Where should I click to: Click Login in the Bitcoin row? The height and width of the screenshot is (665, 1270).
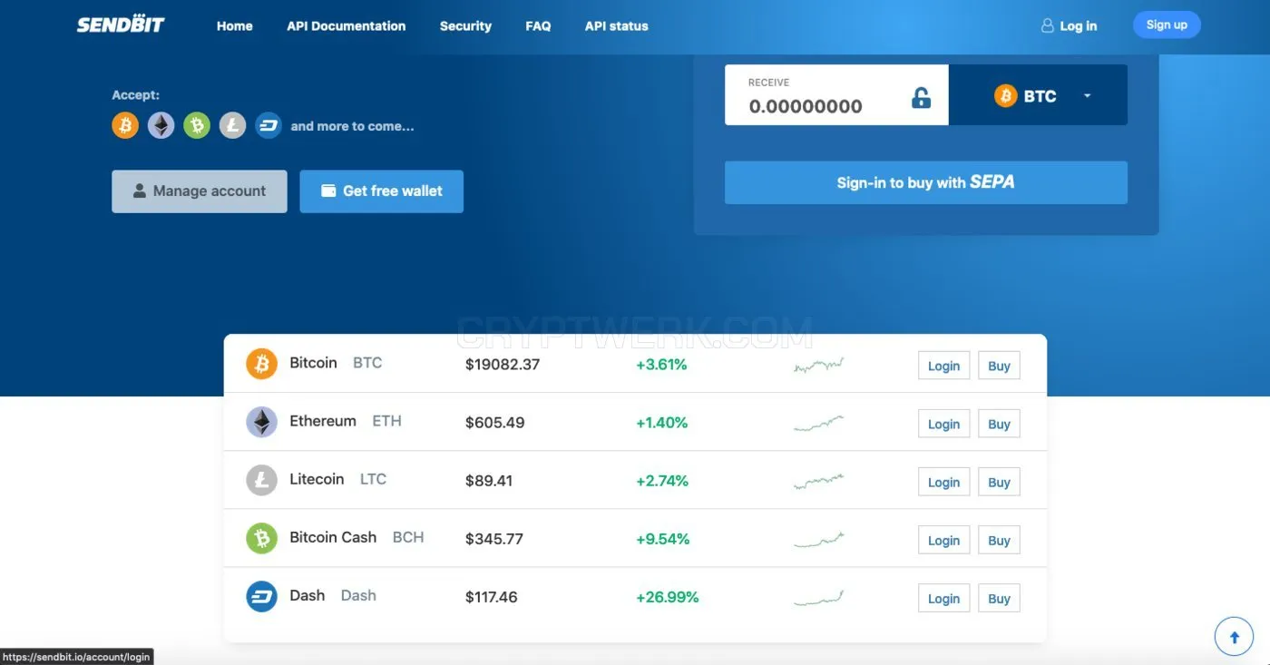[x=943, y=366]
